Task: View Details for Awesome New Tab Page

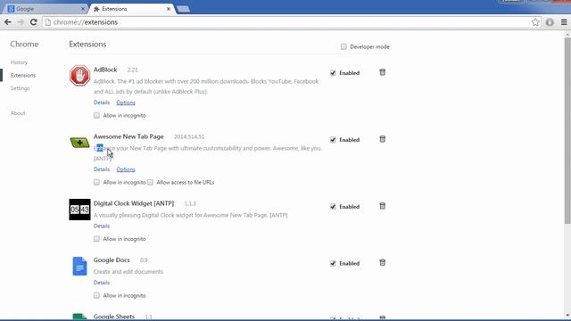Action: pyautogui.click(x=102, y=169)
